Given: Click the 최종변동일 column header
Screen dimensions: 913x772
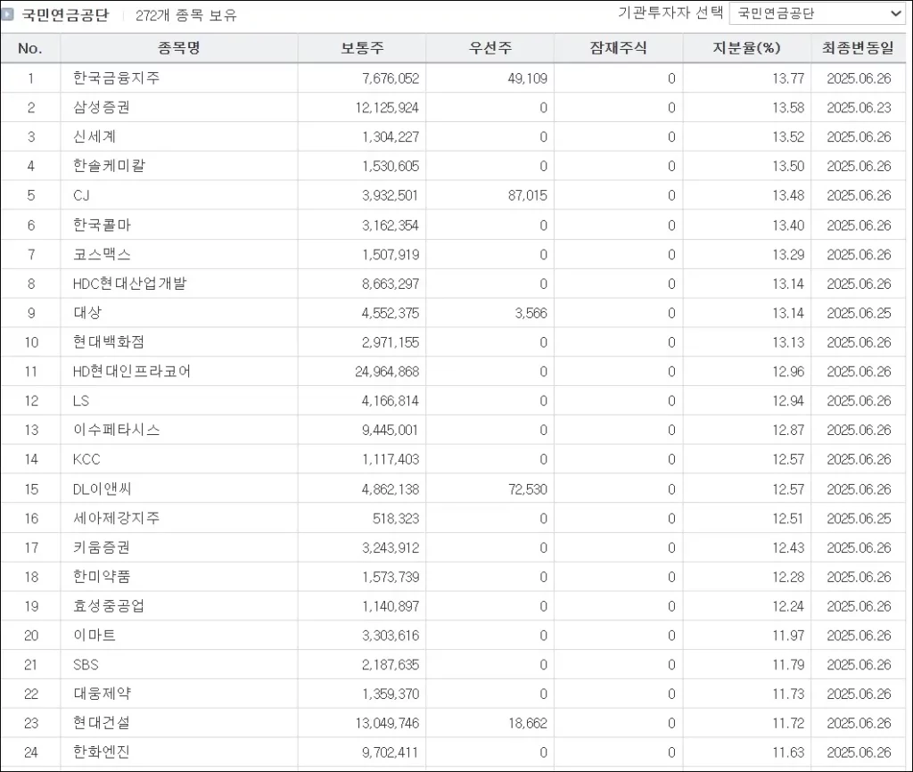Looking at the screenshot, I should (859, 48).
